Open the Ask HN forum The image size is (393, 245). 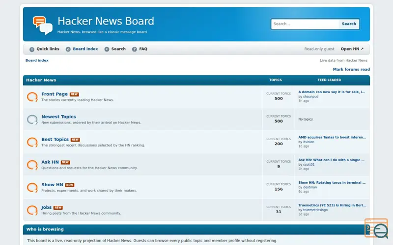(50, 162)
